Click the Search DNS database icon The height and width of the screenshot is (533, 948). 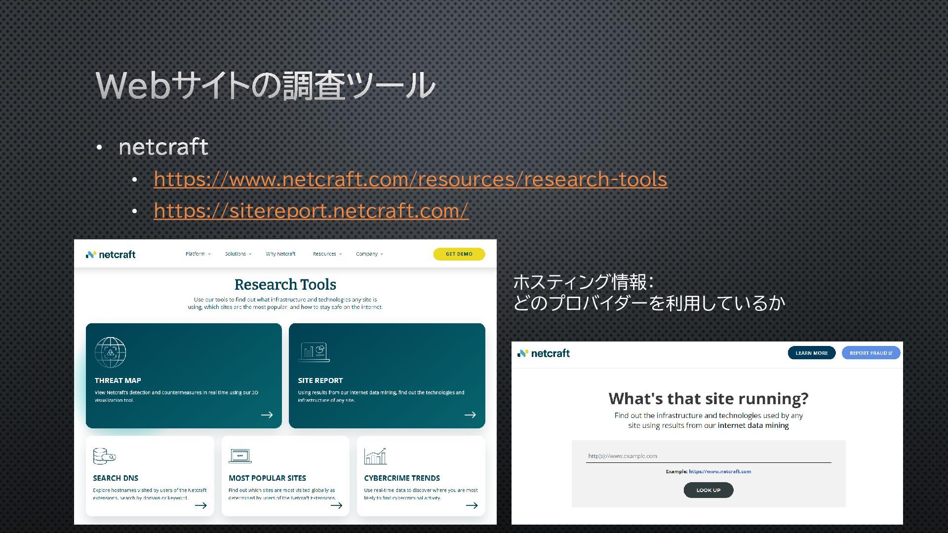[x=104, y=456]
